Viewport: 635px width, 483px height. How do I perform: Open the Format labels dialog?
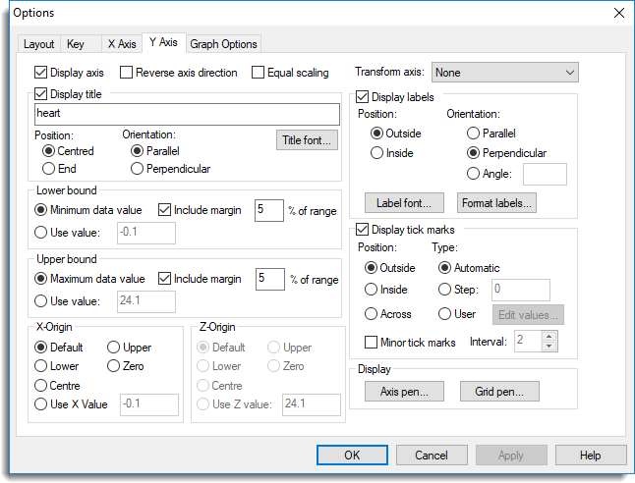point(497,204)
